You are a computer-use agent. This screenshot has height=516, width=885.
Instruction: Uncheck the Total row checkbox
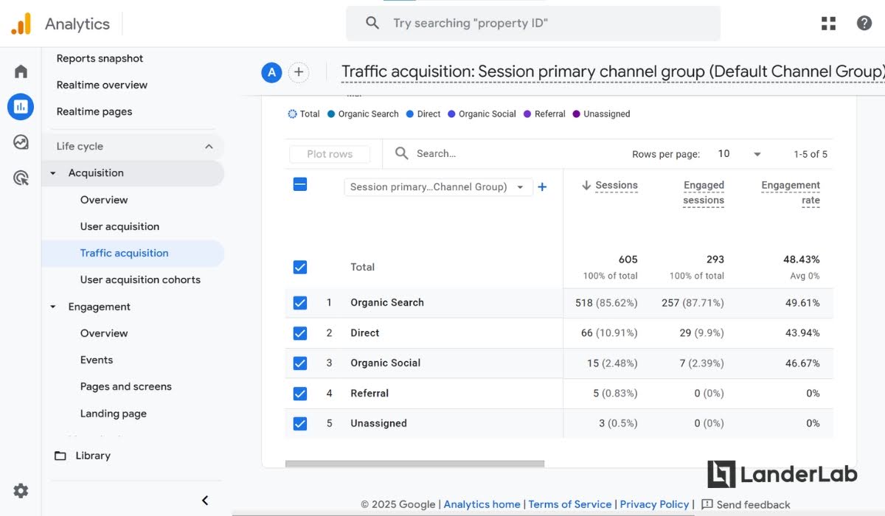click(x=300, y=267)
